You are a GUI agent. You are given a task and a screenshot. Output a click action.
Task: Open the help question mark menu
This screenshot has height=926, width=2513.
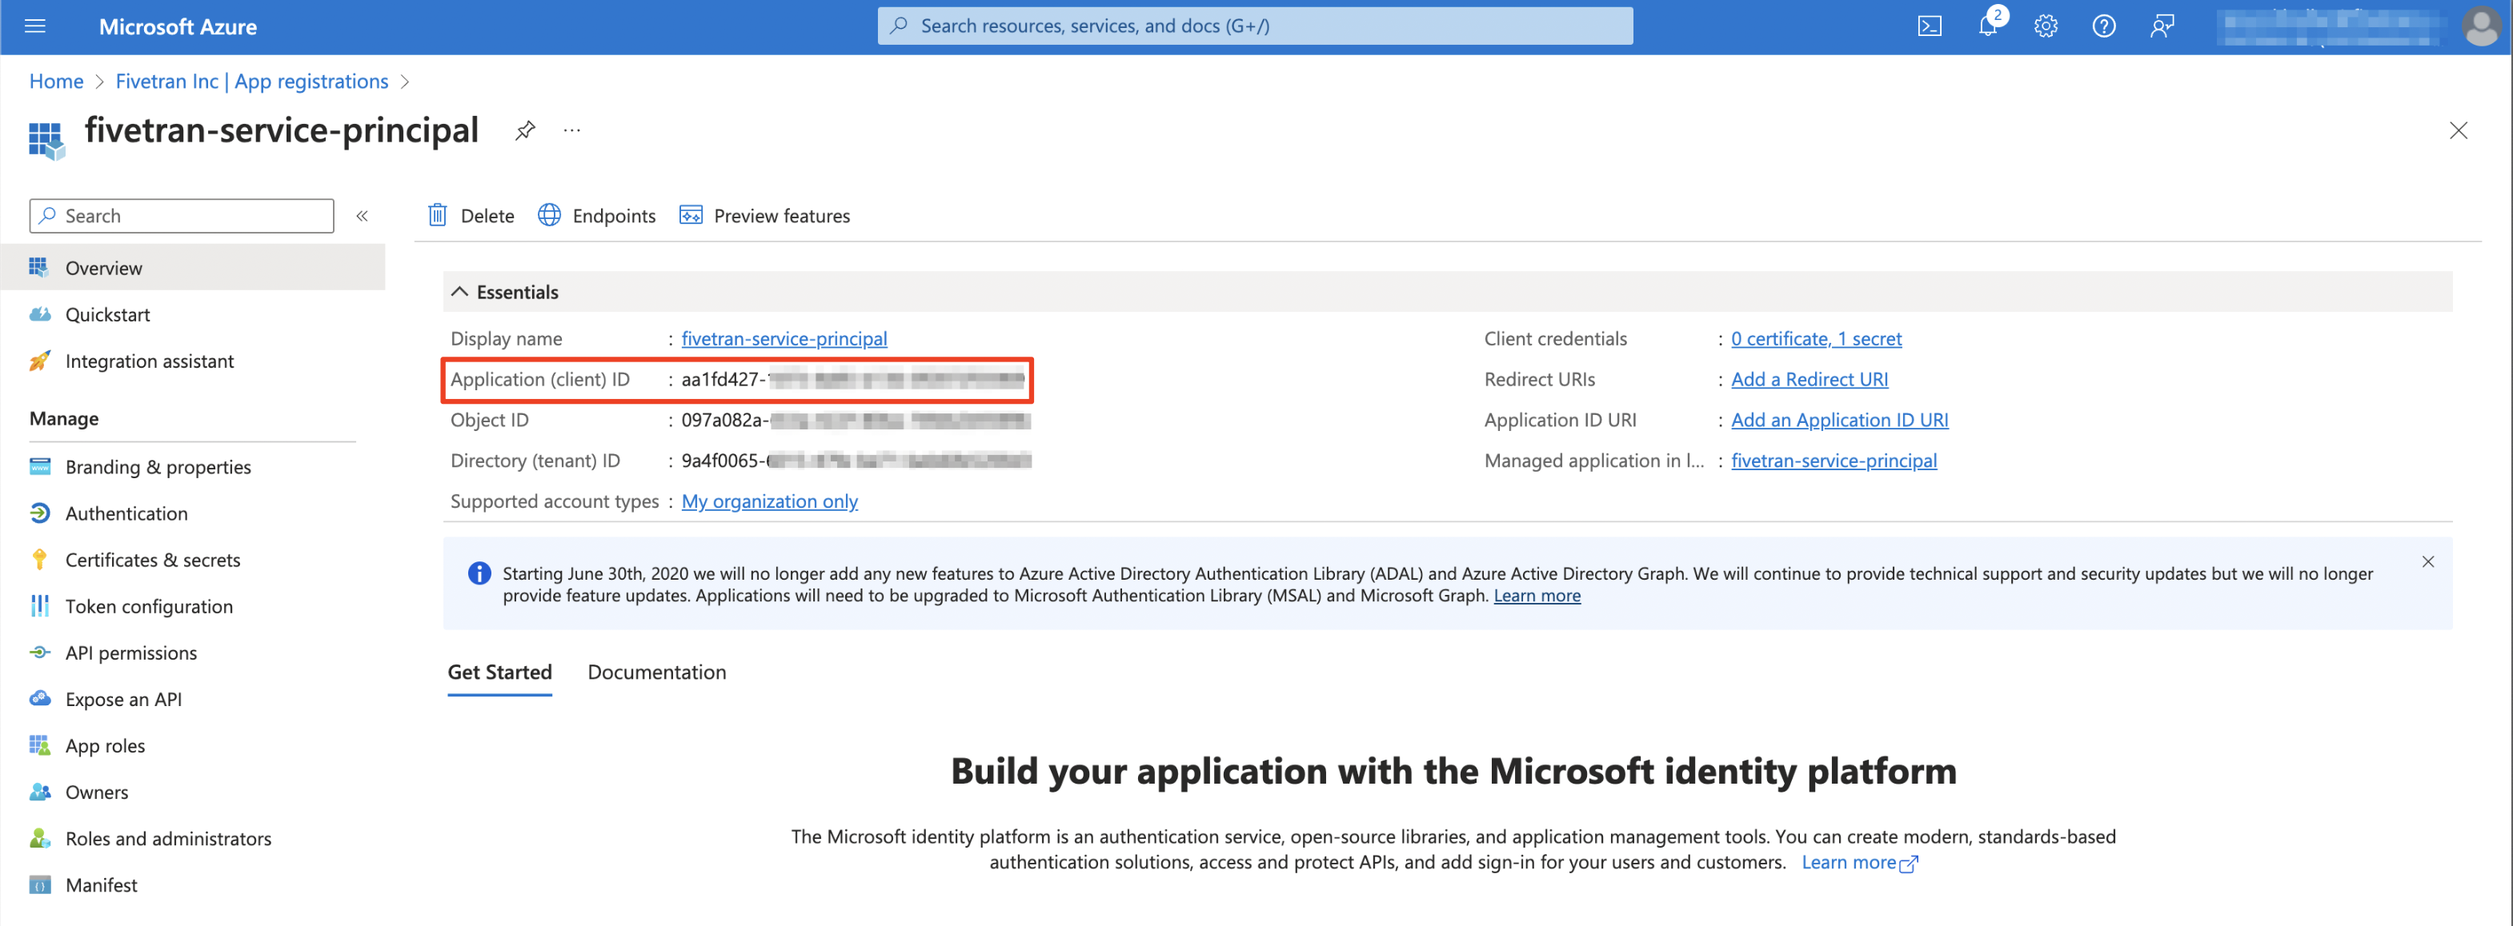click(x=2103, y=26)
